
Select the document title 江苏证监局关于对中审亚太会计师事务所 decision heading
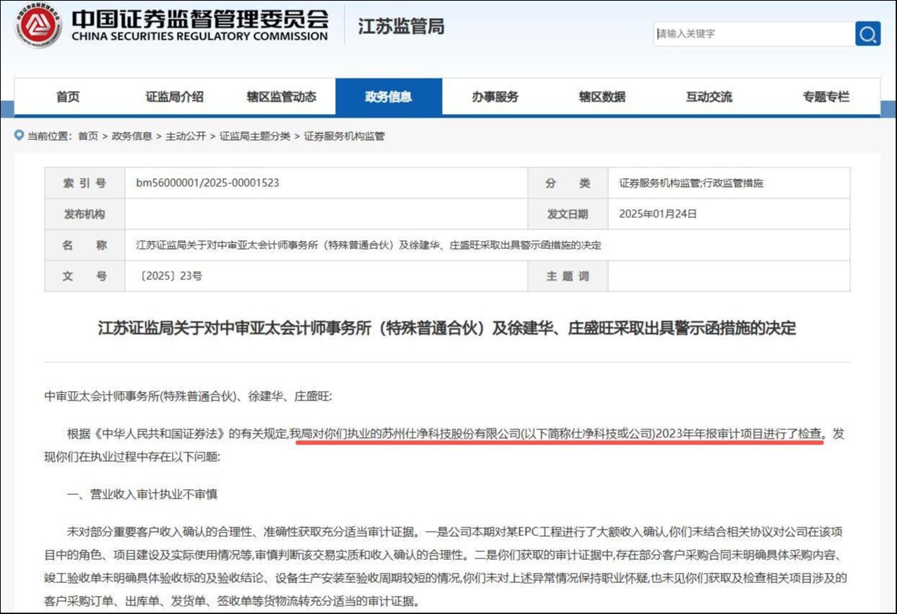point(448,328)
